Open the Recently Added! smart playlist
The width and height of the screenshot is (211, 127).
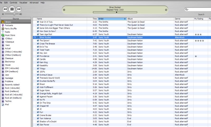point(12,85)
